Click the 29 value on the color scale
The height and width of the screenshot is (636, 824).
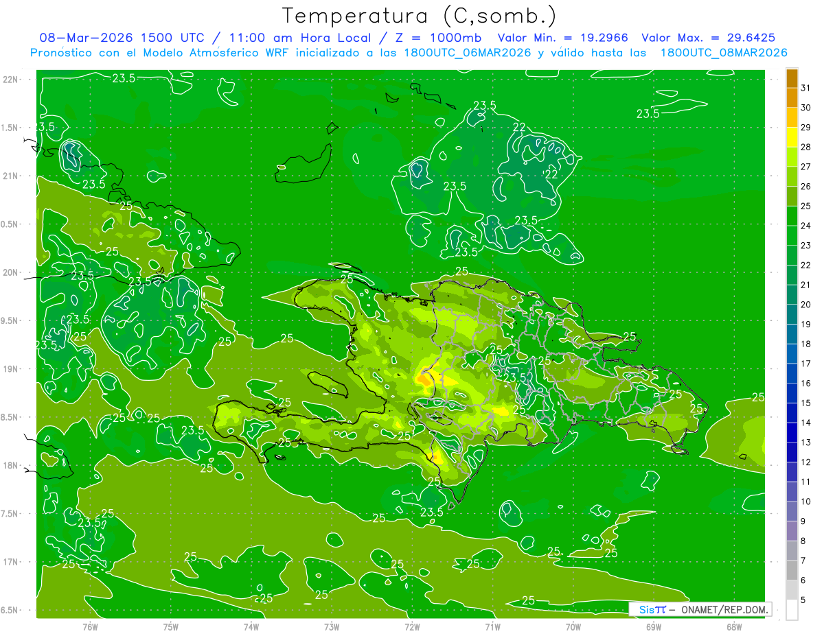[805, 127]
